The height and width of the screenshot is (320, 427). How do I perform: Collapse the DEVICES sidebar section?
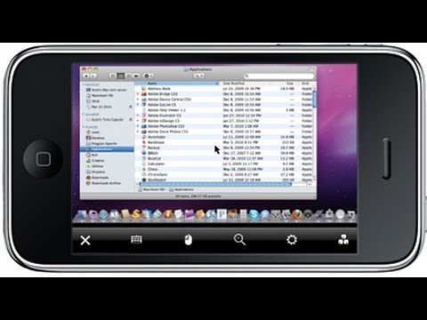pyautogui.click(x=84, y=84)
